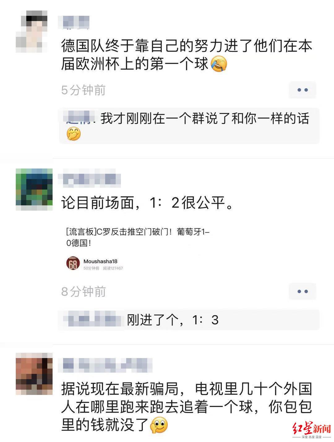334x442 pixels.
Task: Tap the third poster's brownish blurred avatar
Action: [x=34, y=374]
